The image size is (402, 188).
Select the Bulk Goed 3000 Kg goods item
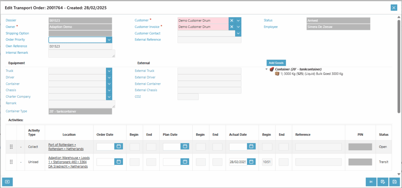[x=308, y=74]
